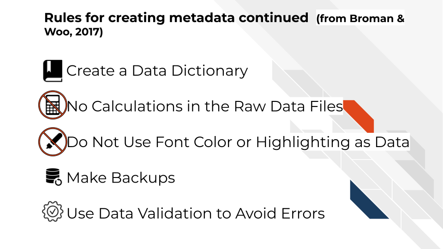Click the navy blue decorative shape

366,199
